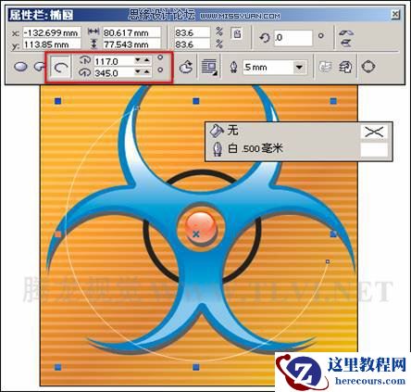Screen dimensions: 411x392
Task: Click the clockwise/counterclockwise arc direction icon
Action: coord(186,67)
